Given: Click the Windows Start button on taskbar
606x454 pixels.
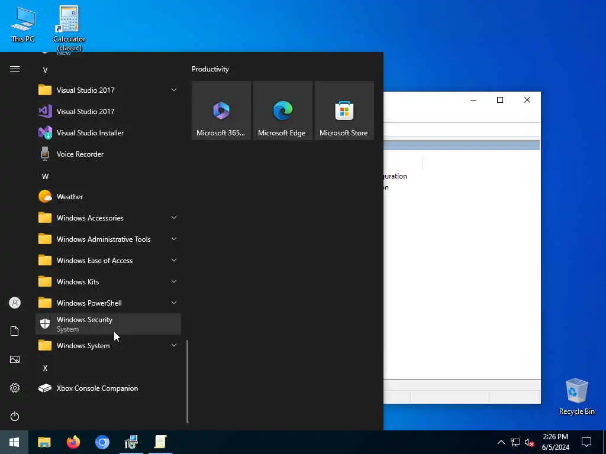Looking at the screenshot, I should 14,442.
